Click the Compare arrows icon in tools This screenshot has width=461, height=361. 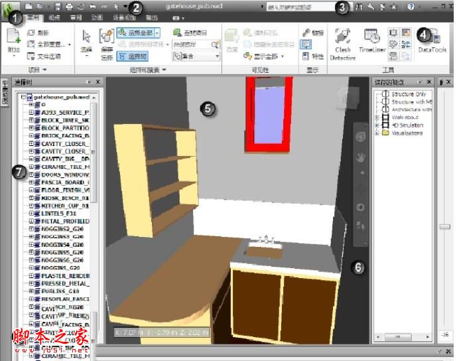407,44
